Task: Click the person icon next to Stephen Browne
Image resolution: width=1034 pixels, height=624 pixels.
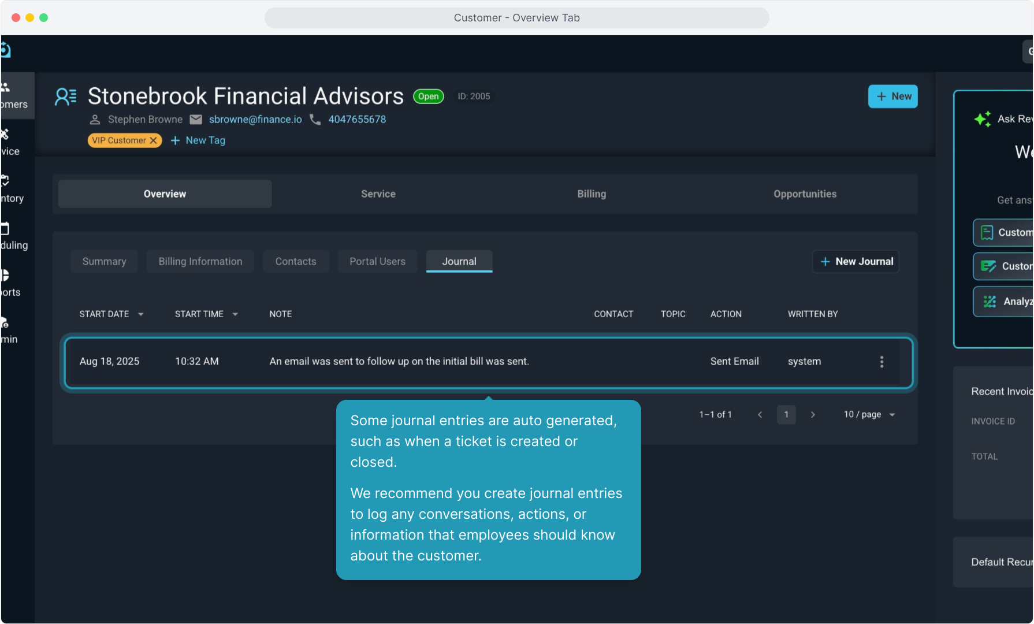Action: pos(95,120)
